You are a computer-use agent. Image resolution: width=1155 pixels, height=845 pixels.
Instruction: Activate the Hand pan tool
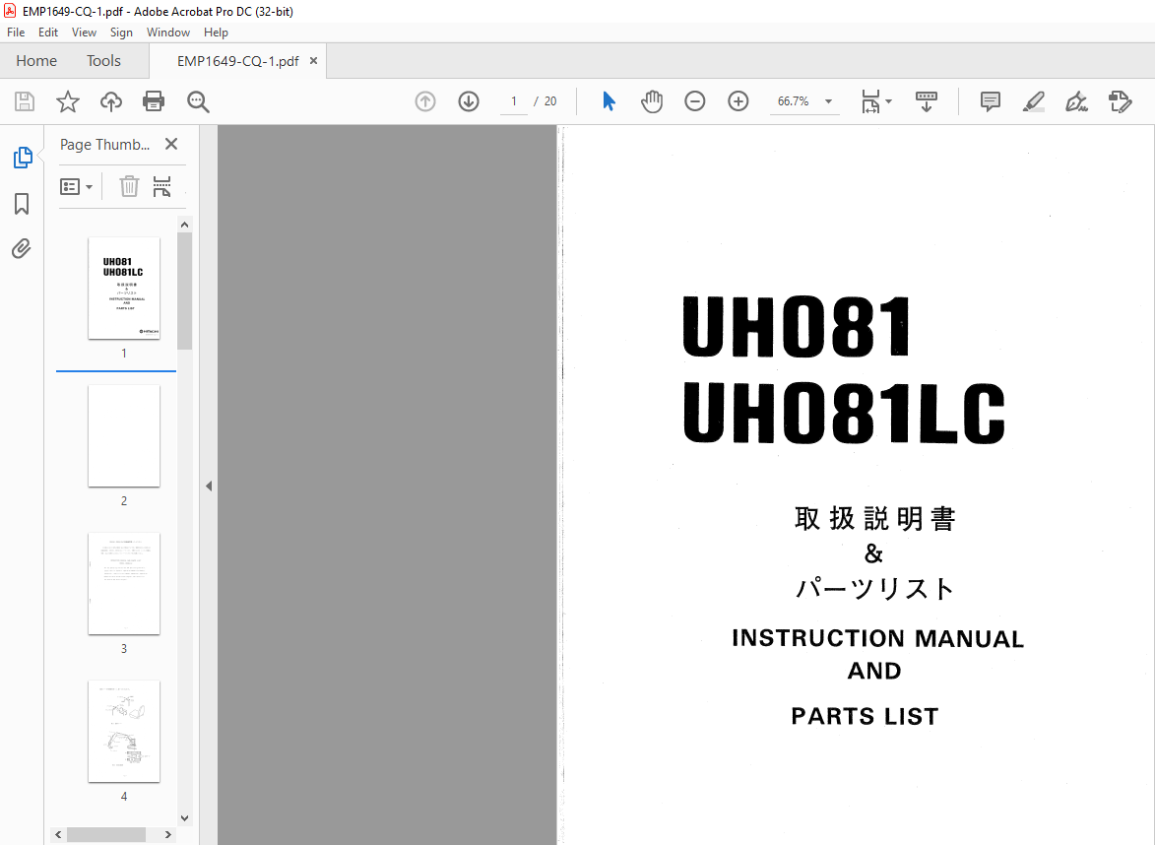coord(652,101)
